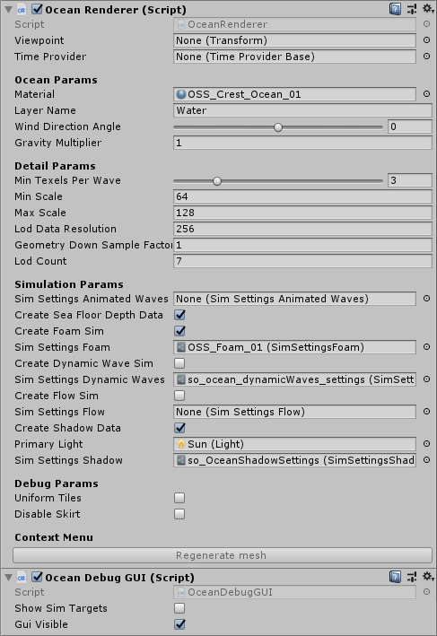
Task: Click the Gravity Multiplier label
Action: click(x=58, y=143)
